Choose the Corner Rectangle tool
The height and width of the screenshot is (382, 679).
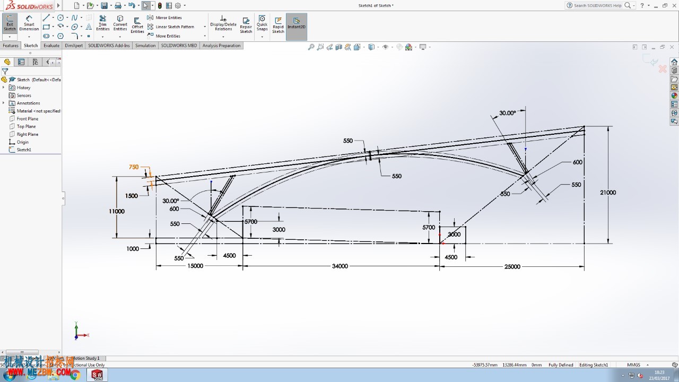[46, 27]
